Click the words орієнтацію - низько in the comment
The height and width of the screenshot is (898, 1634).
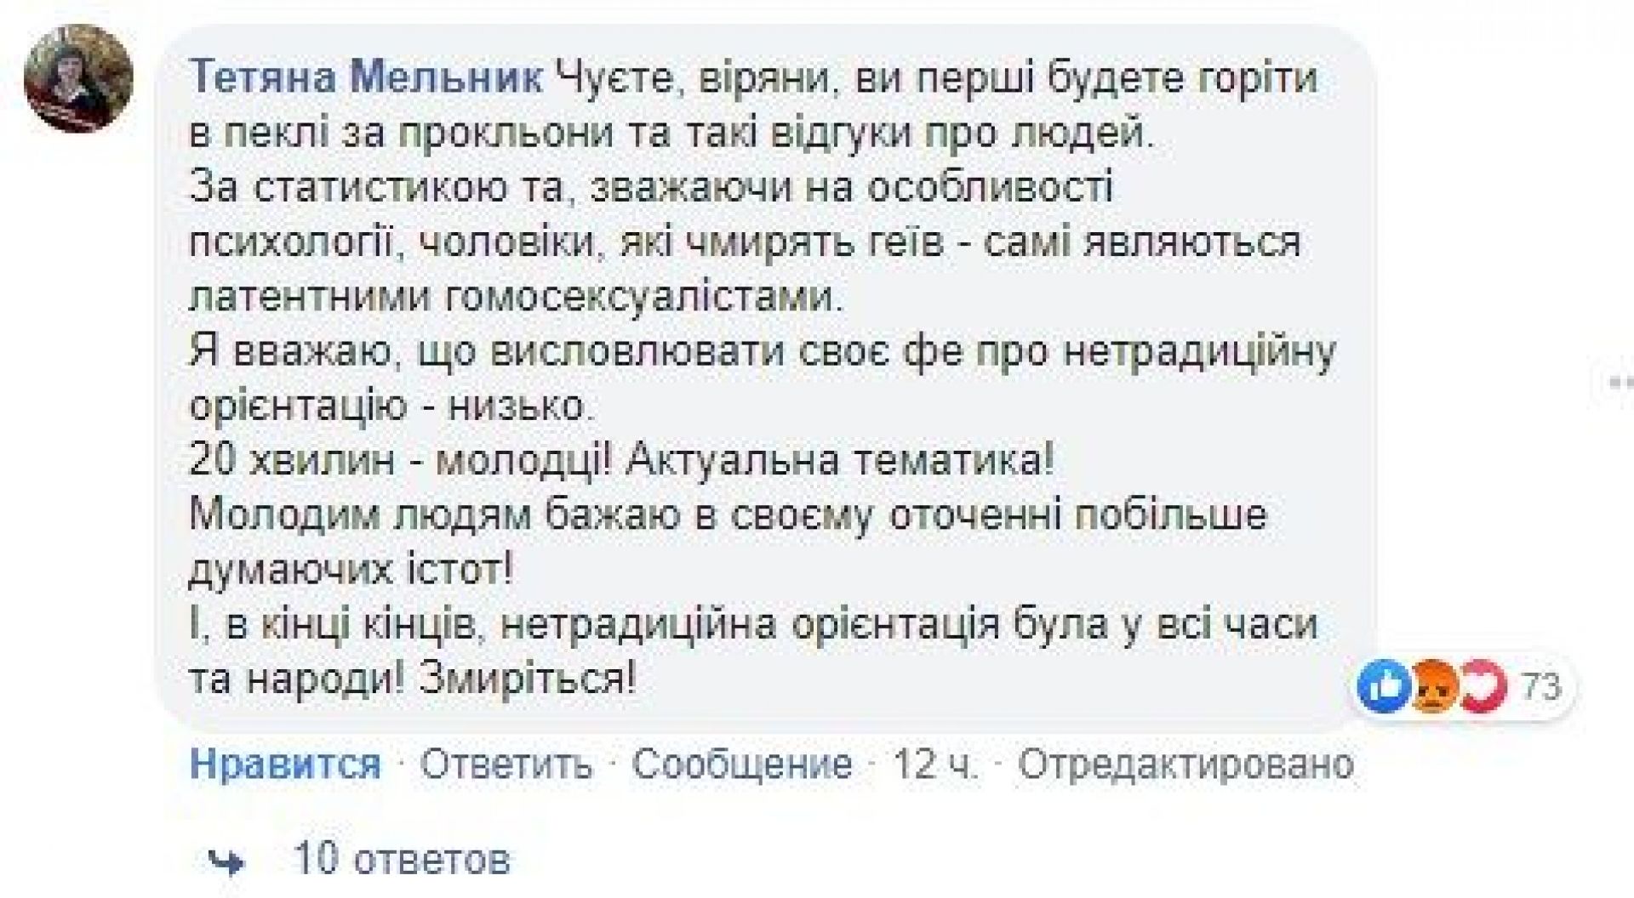pos(389,406)
